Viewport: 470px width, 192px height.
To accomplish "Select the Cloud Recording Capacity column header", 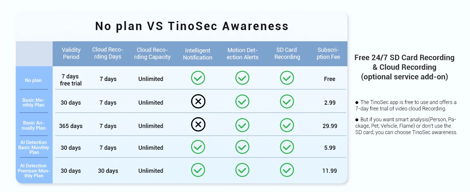I will point(152,53).
